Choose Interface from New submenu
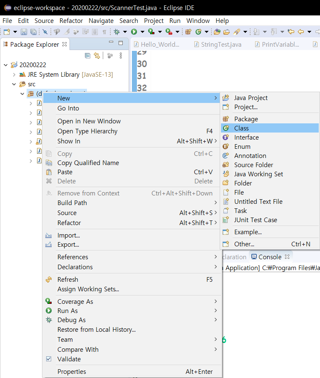320x378 pixels. (270, 138)
